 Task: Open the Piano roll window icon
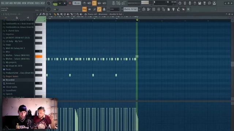tap(149, 9)
